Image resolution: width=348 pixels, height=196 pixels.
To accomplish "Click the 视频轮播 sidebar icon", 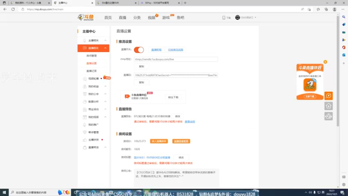I will tap(84, 79).
